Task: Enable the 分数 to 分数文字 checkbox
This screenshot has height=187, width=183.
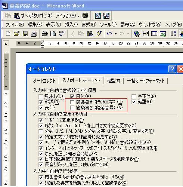Action: (x=41, y=131)
